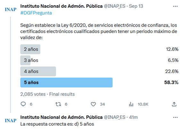This screenshot has width=183, height=129.
Task: Open the Sep 13 timestamp link
Action: click(x=136, y=6)
